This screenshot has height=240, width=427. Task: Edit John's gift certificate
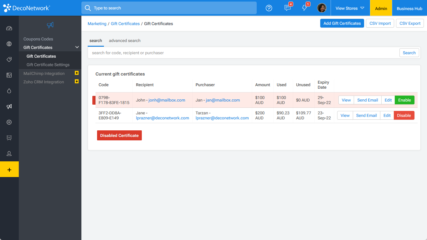pyautogui.click(x=388, y=100)
